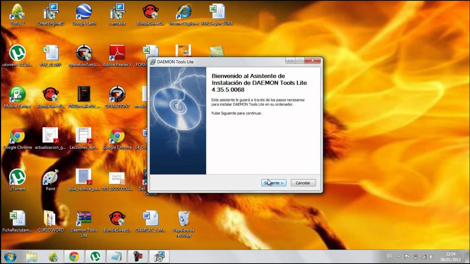Open the network signal tray icon
Viewport: 470px width, 264px height.
tap(423, 257)
